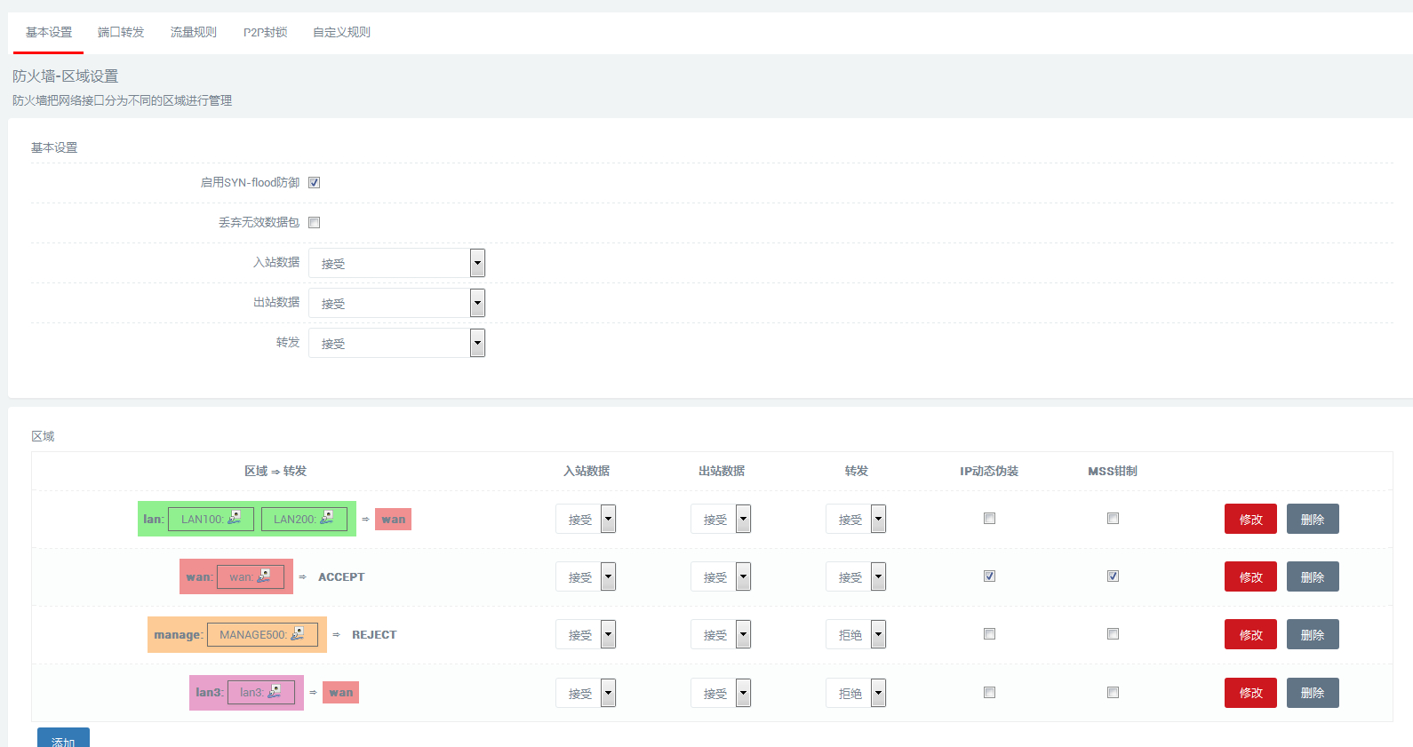Open the global 入站数据 dropdown

[396, 263]
